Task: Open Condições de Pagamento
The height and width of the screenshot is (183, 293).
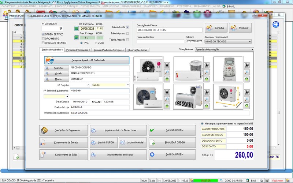Action: click(x=64, y=130)
